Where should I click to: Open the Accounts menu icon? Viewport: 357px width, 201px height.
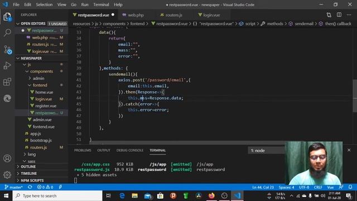7,159
